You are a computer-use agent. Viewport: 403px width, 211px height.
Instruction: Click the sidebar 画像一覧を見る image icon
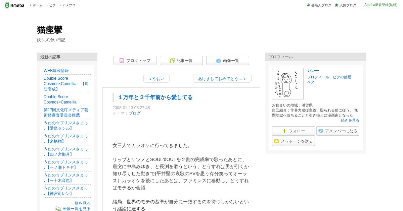(58, 209)
